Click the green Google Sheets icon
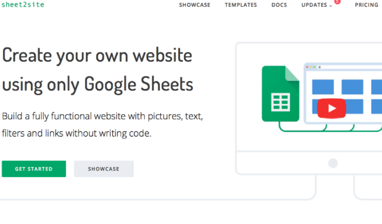This screenshot has height=224, width=382. click(280, 94)
